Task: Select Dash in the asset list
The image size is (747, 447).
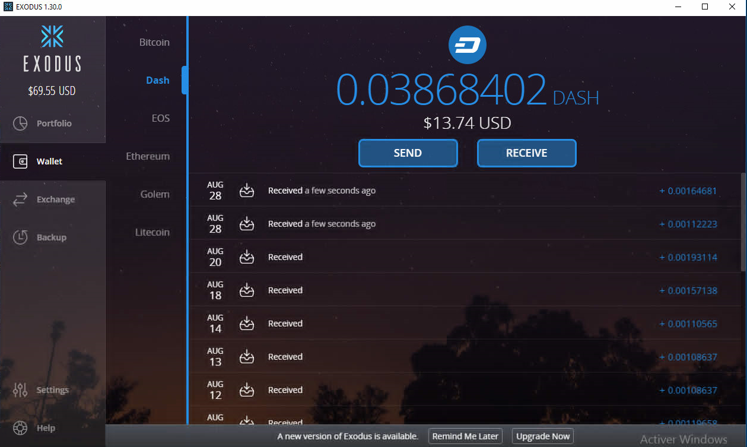Action: pos(158,80)
